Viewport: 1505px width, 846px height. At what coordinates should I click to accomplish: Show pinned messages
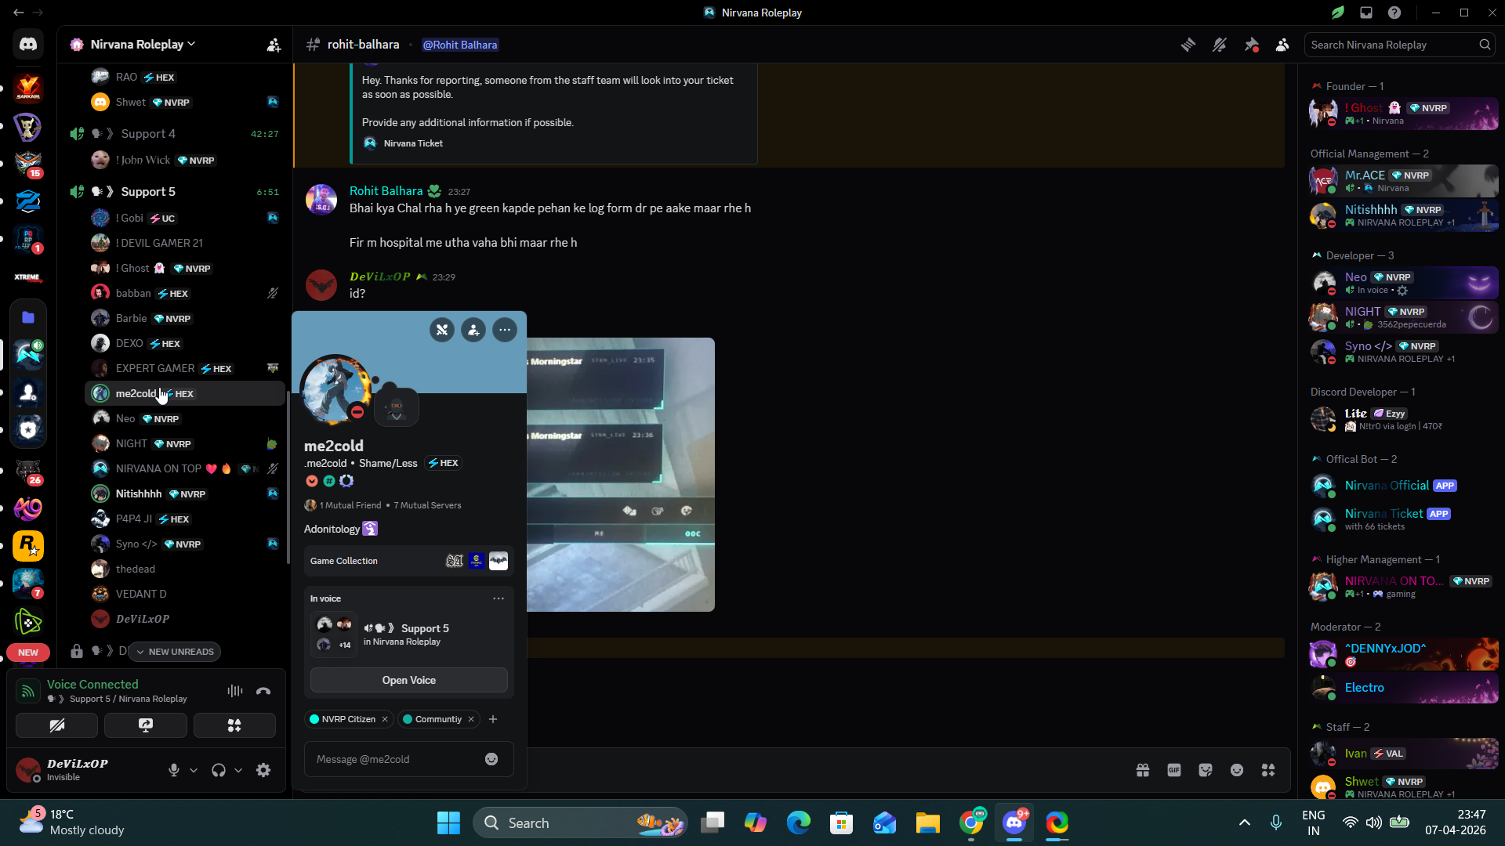tap(1251, 45)
